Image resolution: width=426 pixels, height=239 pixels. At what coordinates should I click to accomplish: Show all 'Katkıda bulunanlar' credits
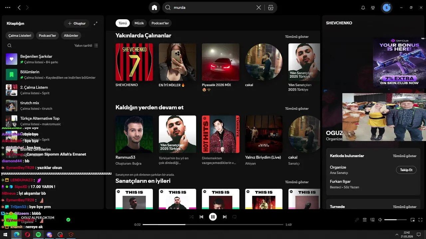tap(404, 156)
